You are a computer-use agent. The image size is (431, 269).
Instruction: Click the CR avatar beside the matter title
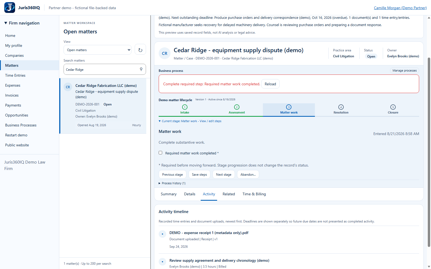click(x=165, y=54)
